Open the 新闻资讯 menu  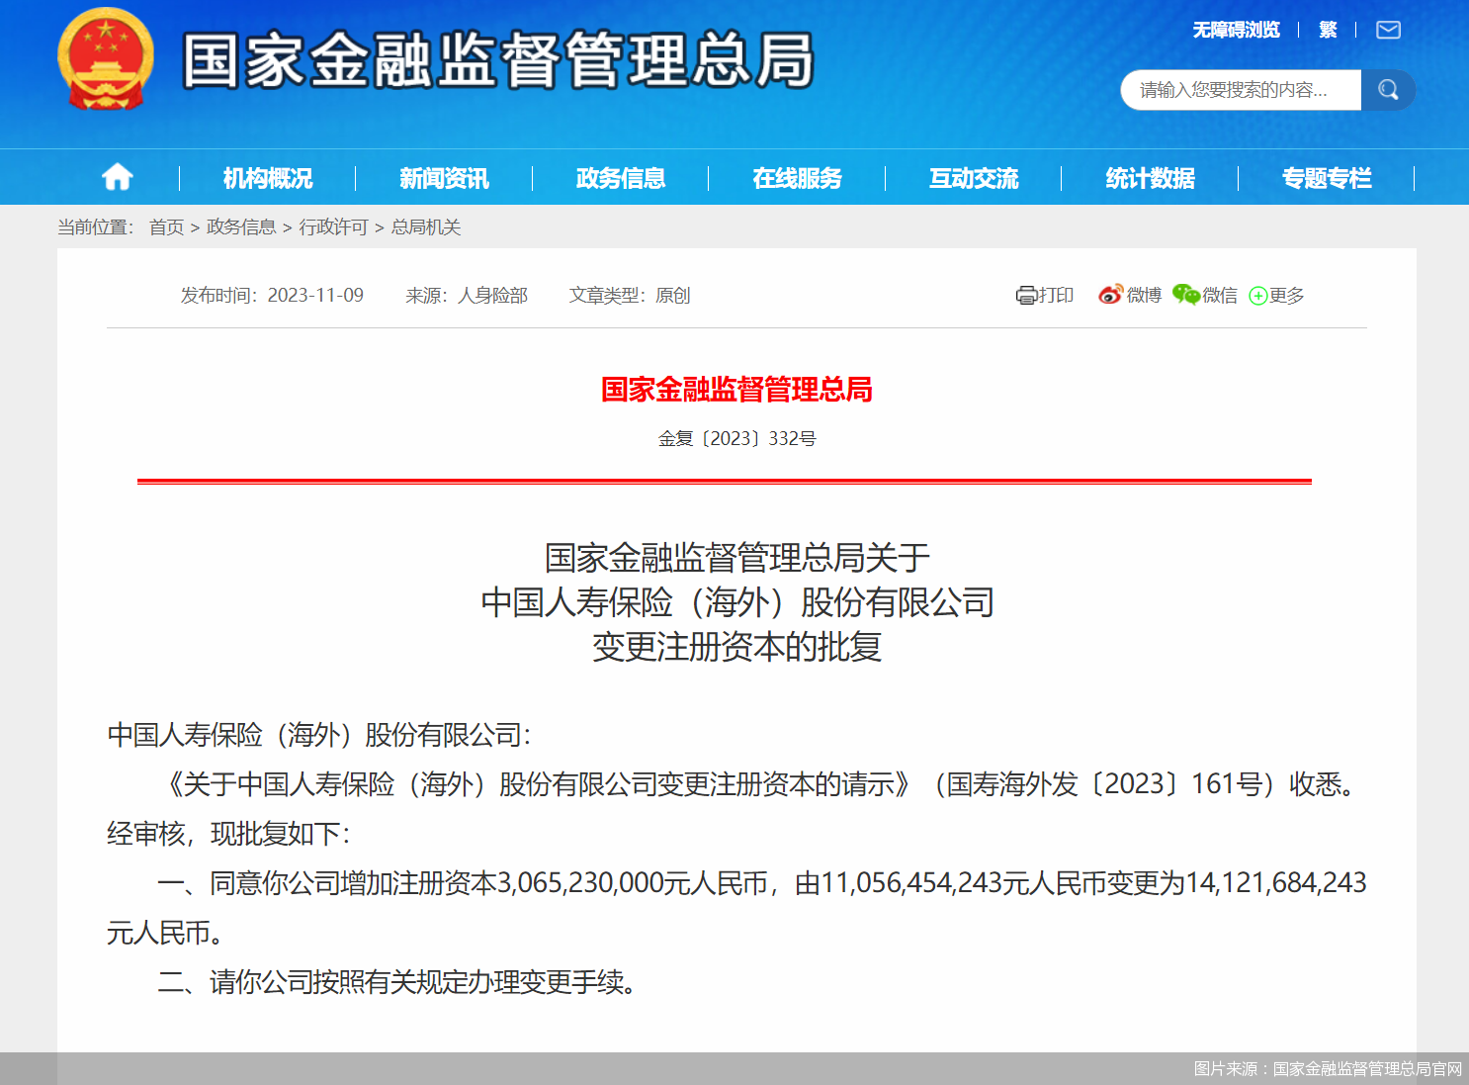click(x=444, y=179)
